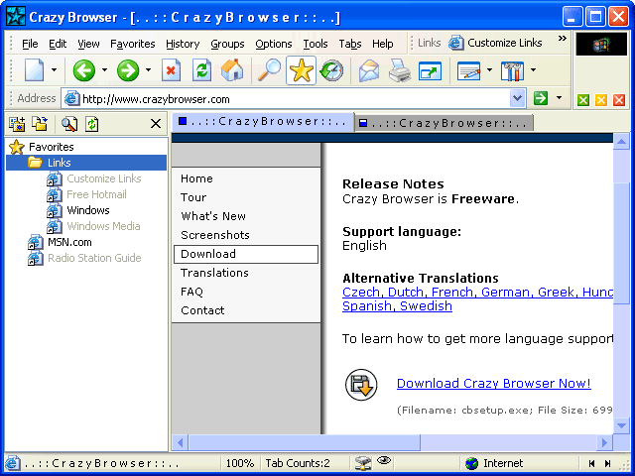Click the yellow X tab button

pos(601,100)
